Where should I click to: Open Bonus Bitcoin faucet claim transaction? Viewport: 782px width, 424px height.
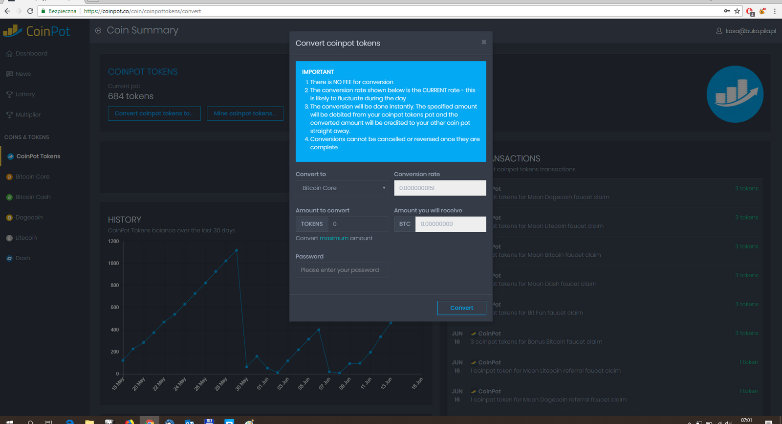click(605, 337)
